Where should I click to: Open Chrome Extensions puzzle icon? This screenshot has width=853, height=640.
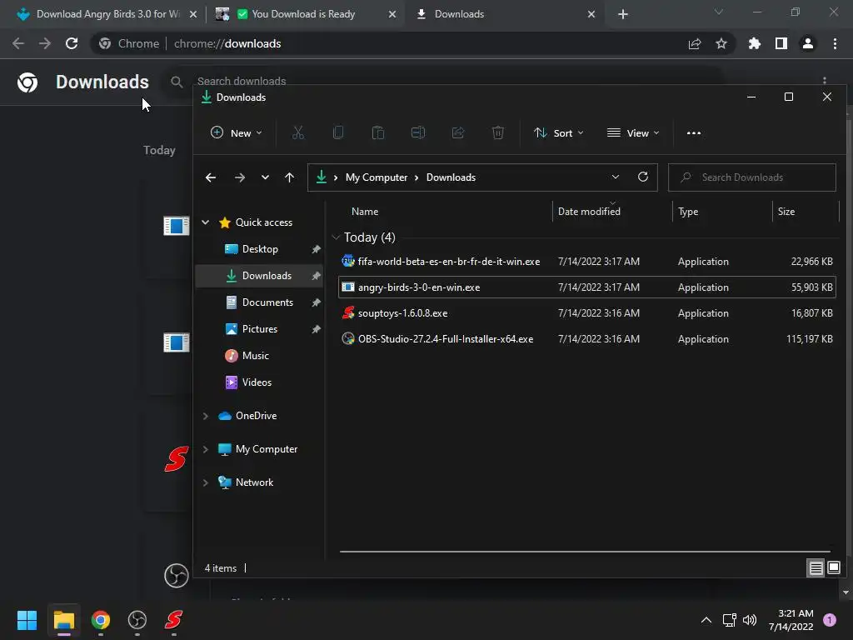(x=755, y=43)
